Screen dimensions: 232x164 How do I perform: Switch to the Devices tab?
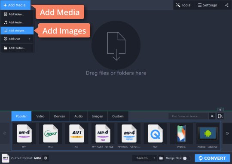[59, 116]
